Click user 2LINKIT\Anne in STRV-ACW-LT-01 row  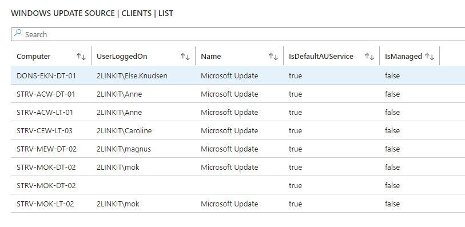(119, 113)
